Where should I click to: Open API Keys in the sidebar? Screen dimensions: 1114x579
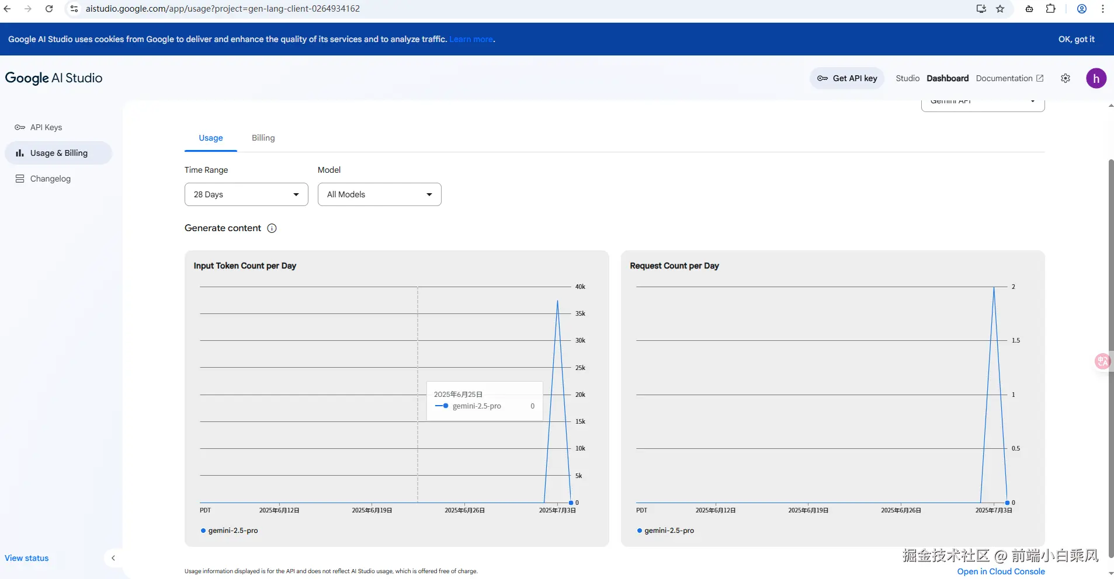pos(46,127)
